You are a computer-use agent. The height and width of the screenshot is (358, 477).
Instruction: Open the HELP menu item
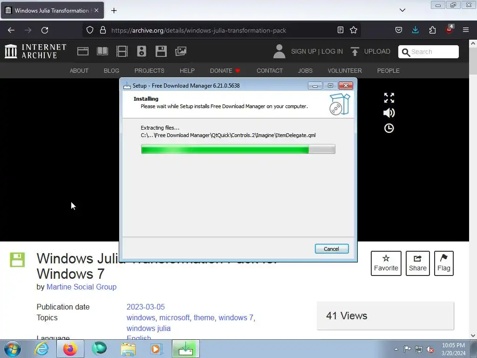(x=187, y=71)
